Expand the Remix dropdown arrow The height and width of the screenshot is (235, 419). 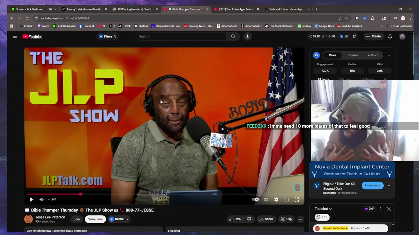tap(127, 219)
